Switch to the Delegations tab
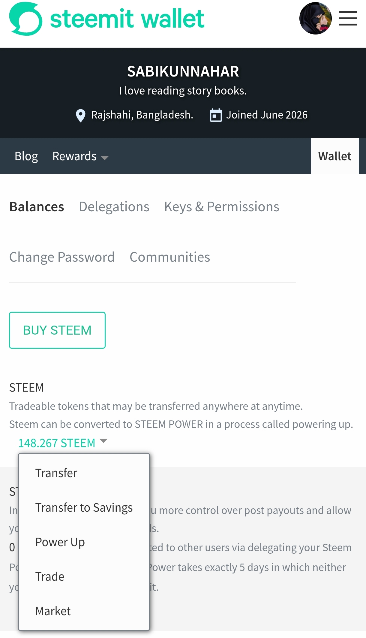The image size is (366, 638). [x=114, y=207]
